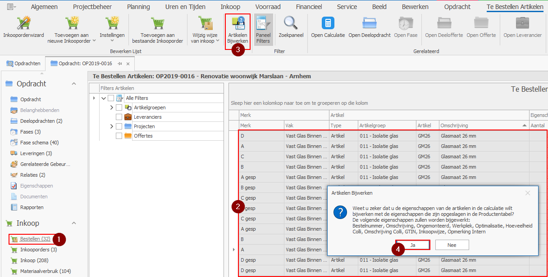Screen dimensions: 548x277
Task: Open Bestellen (32) in sidebar
Action: (x=35, y=239)
